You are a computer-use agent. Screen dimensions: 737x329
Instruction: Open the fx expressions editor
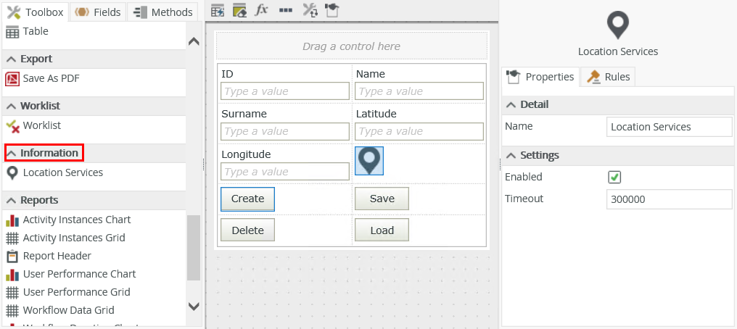coord(261,10)
